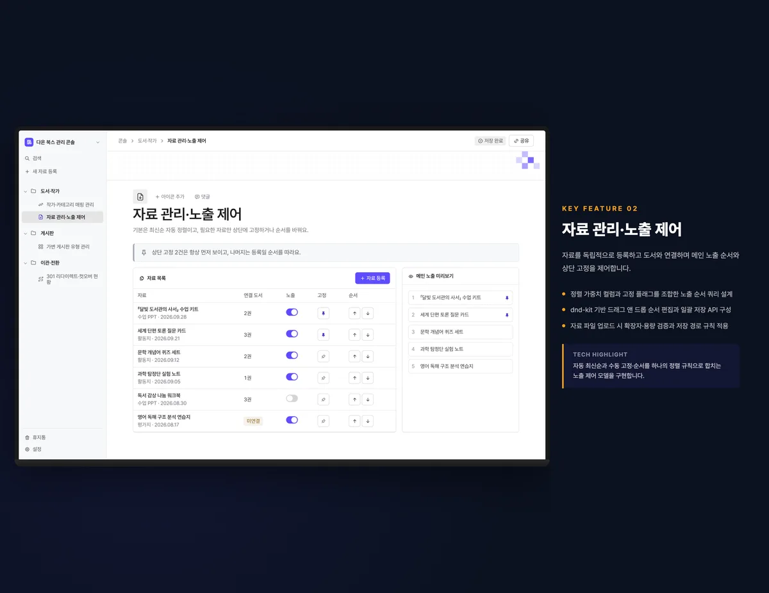Click the 자료 등록 button
Viewport: 769px width, 593px height.
(372, 279)
